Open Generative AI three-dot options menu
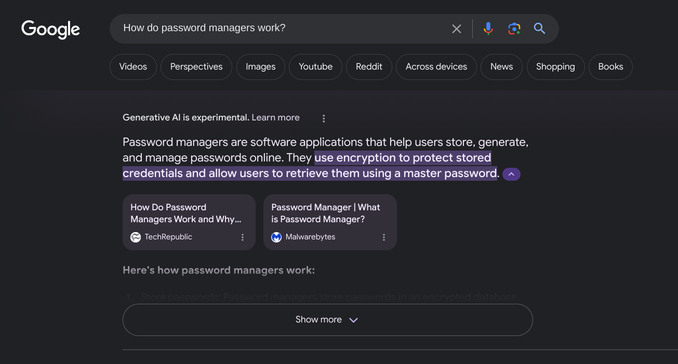This screenshot has height=364, width=678. pos(324,118)
